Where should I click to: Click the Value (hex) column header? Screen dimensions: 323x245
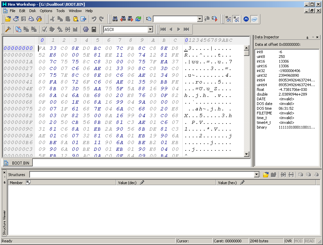pos(266,182)
